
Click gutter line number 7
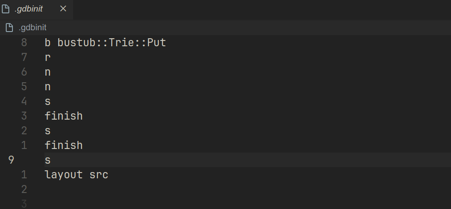24,57
